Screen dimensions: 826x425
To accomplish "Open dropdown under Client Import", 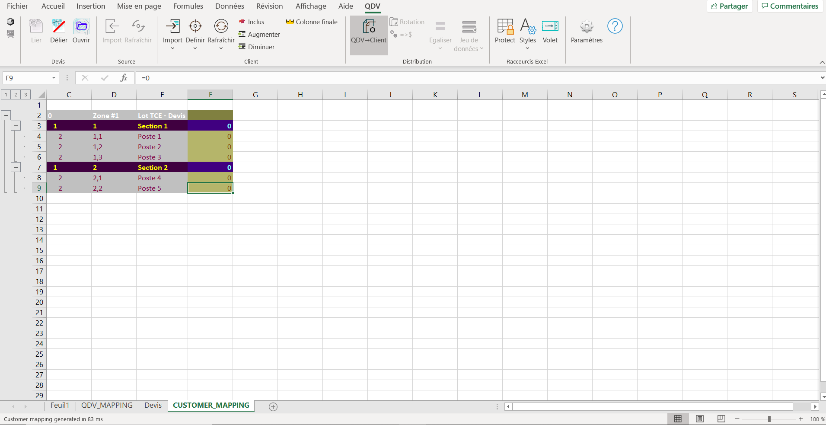I will pyautogui.click(x=172, y=48).
